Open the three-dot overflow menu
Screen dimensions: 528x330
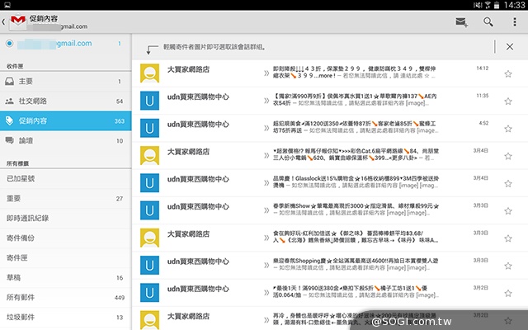[515, 22]
